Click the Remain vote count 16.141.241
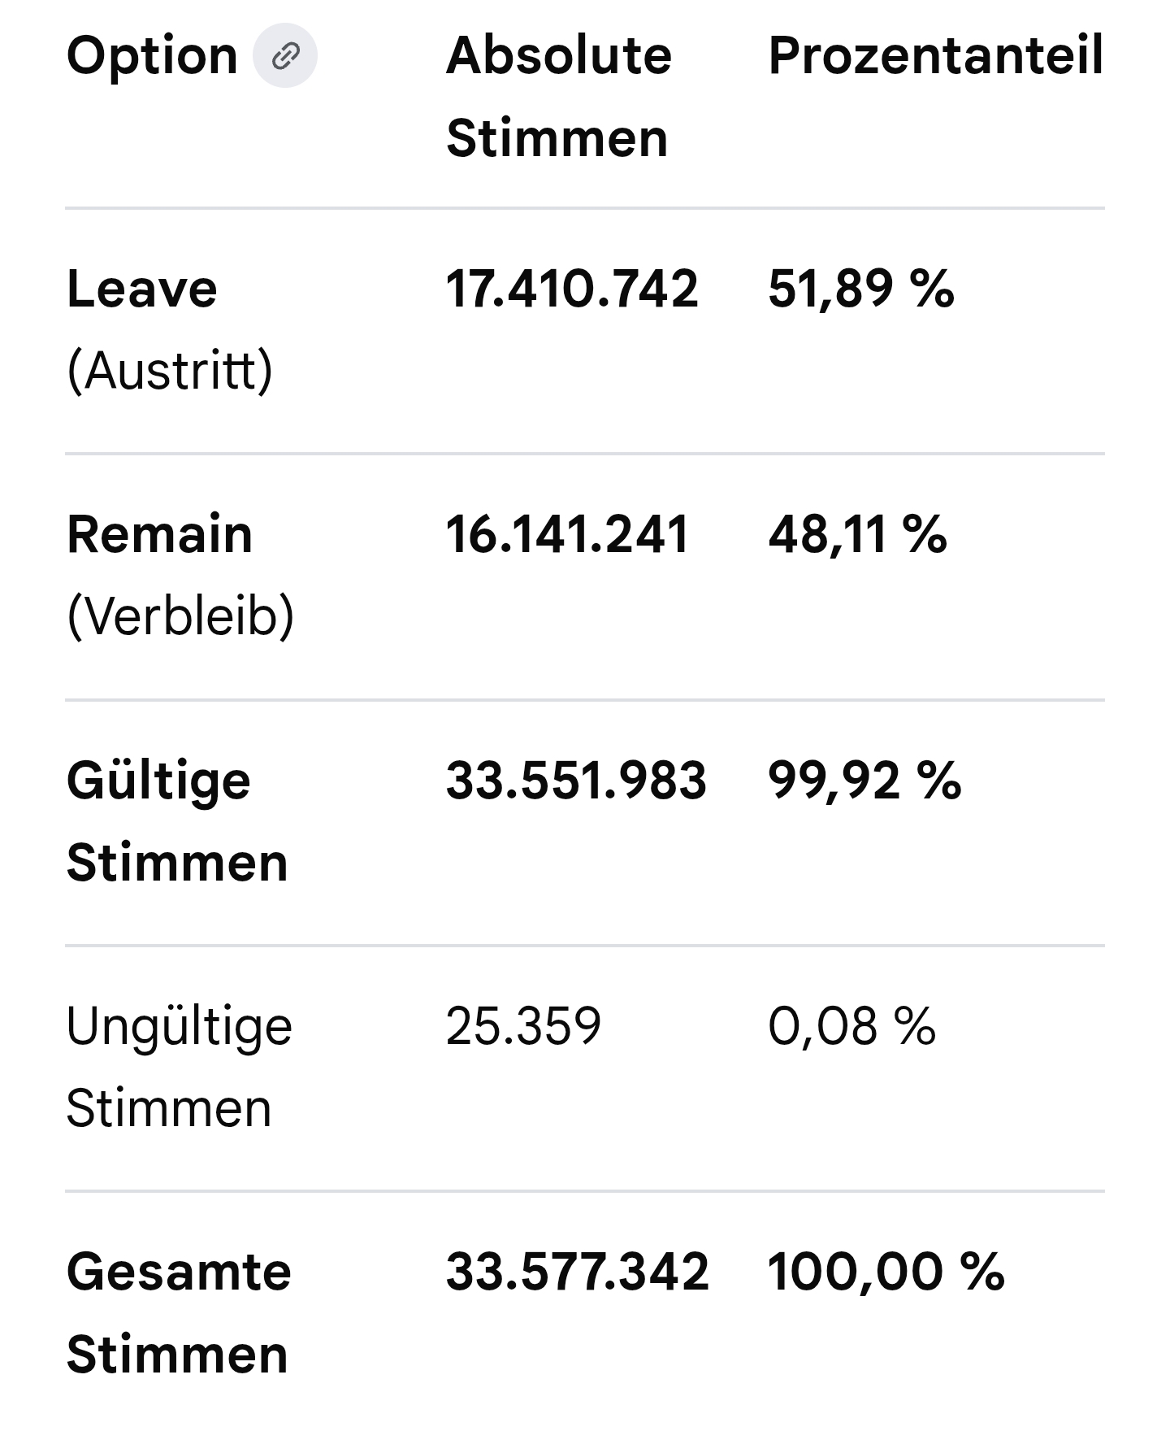 point(567,535)
